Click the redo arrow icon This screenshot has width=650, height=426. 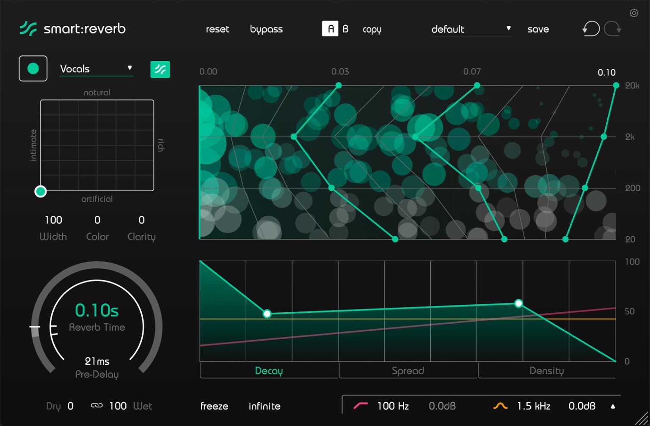612,29
